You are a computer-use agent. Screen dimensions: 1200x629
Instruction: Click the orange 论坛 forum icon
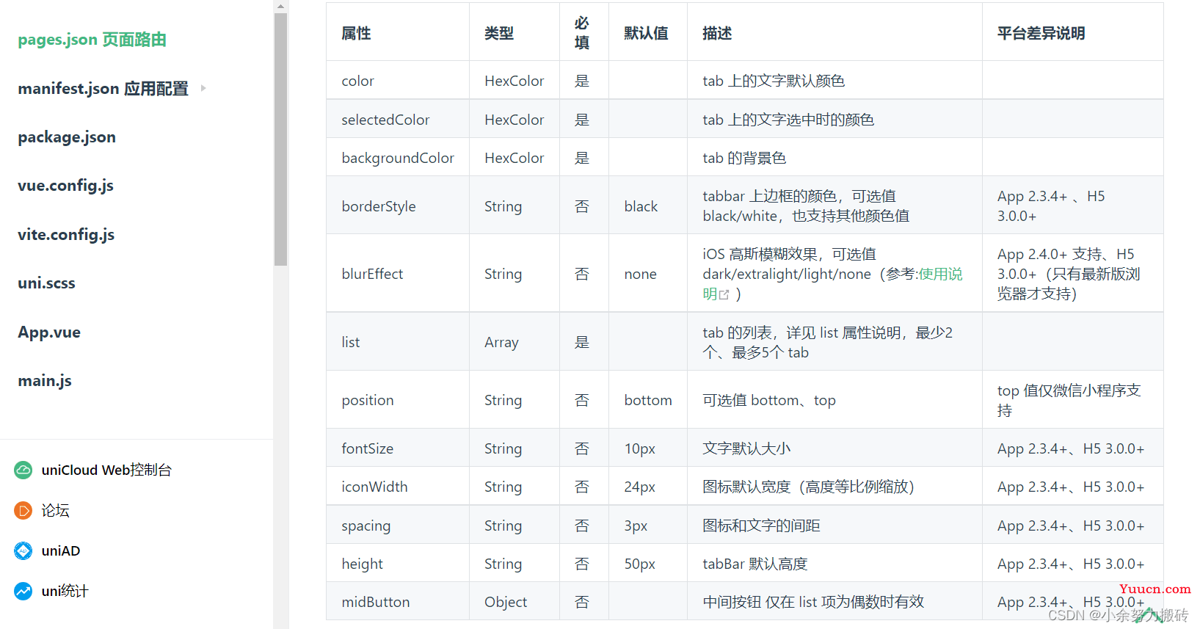(x=23, y=510)
